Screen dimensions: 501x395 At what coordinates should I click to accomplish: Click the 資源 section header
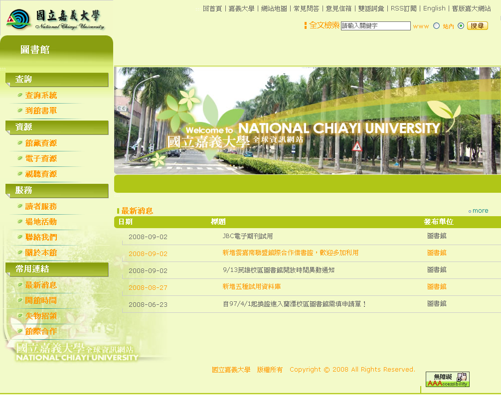pyautogui.click(x=57, y=128)
